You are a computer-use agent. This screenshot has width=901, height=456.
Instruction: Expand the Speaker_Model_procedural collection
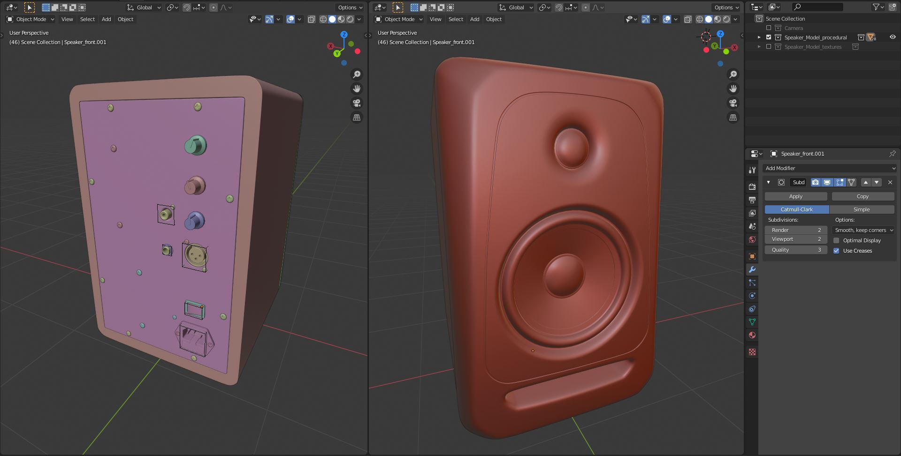coord(759,37)
